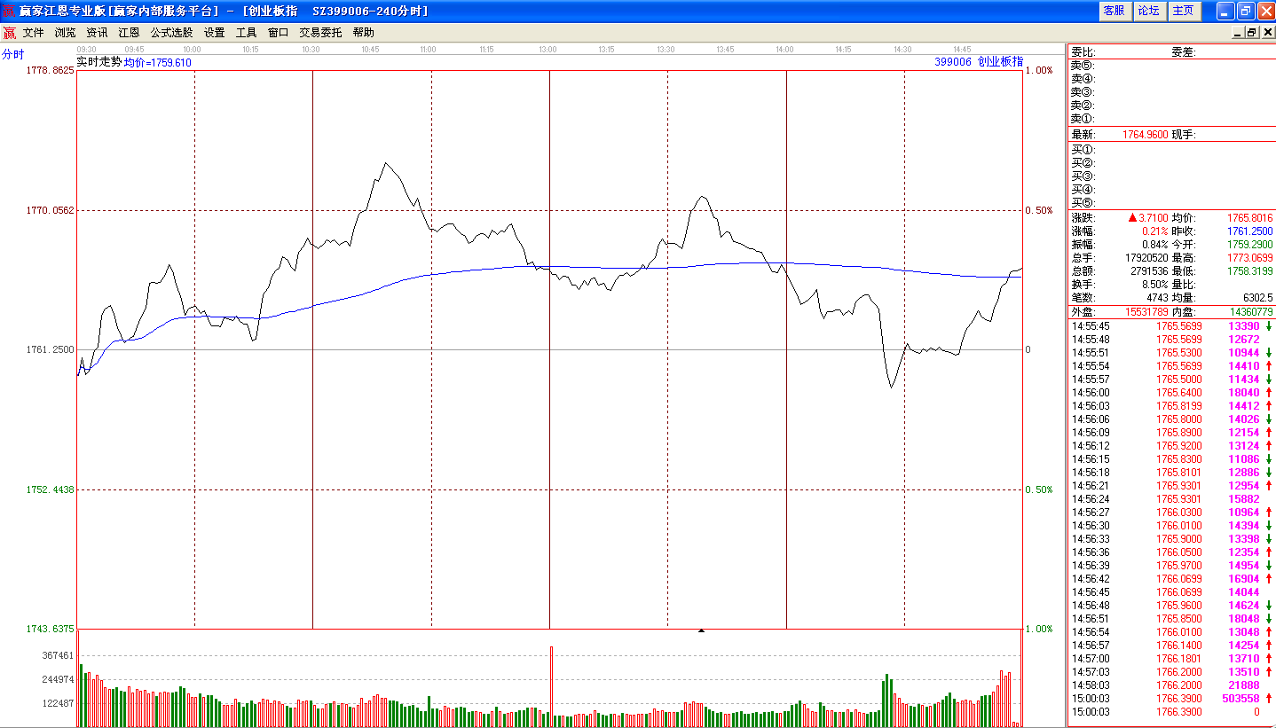Click the 367461 volume axis label
1276x728 pixels.
(x=58, y=655)
